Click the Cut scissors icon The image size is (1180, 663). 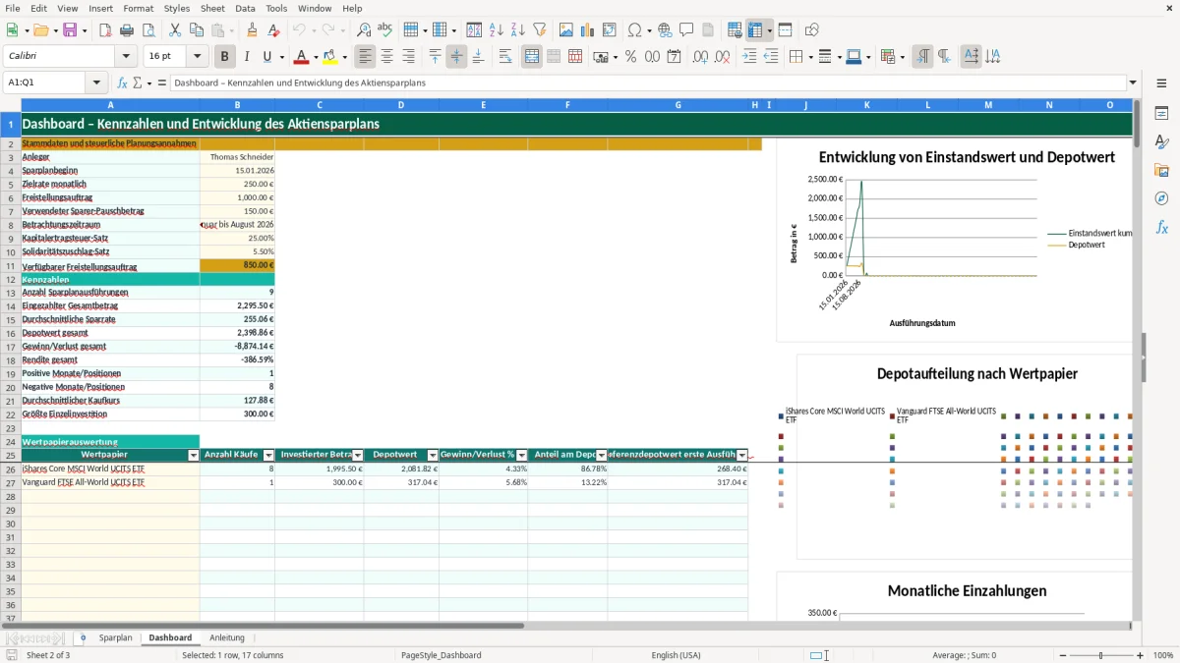coord(177,30)
